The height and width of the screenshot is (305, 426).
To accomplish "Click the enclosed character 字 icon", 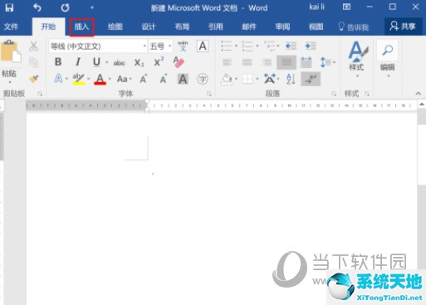I will (x=203, y=80).
